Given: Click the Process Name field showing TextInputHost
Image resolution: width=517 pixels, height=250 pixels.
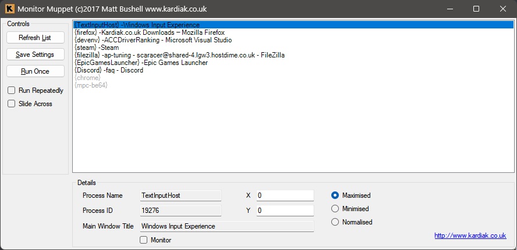Looking at the screenshot, I should 180,195.
